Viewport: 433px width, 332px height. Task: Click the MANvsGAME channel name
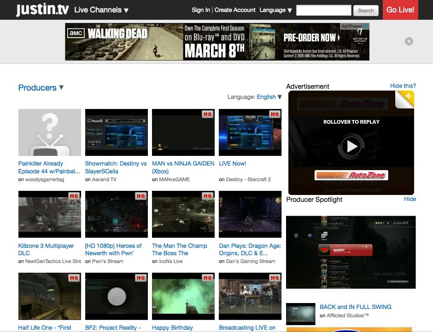click(175, 179)
